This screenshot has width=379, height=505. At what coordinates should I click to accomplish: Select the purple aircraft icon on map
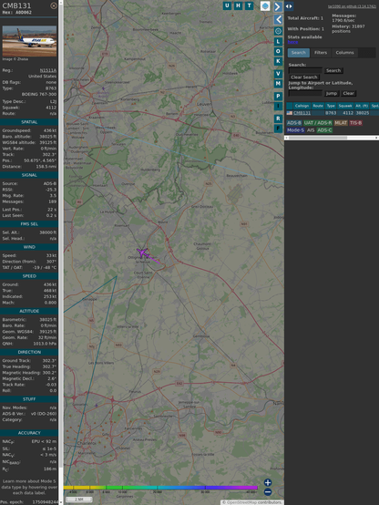pos(142,252)
